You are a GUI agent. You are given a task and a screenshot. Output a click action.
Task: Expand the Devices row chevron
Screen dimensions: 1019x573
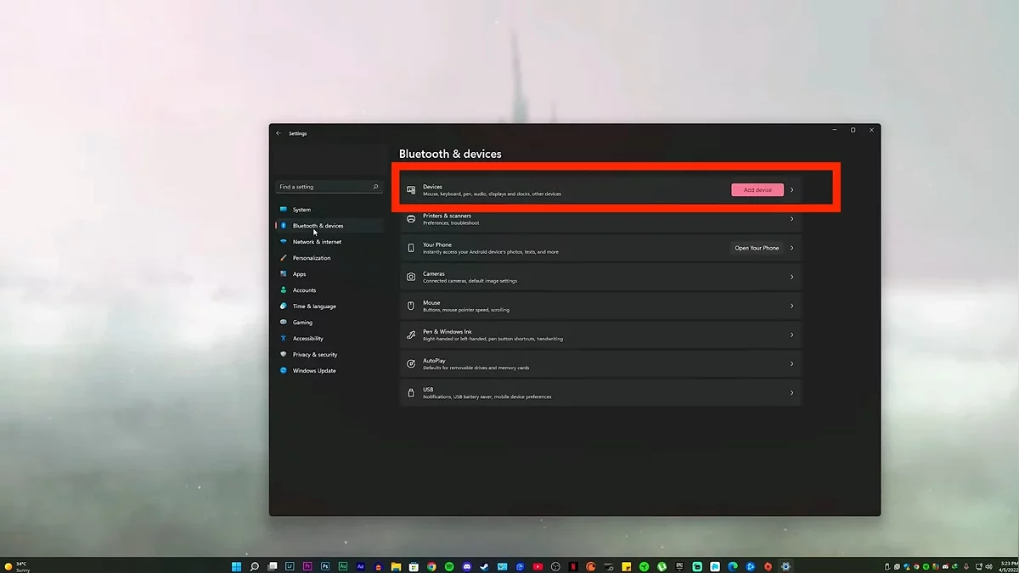[791, 190]
